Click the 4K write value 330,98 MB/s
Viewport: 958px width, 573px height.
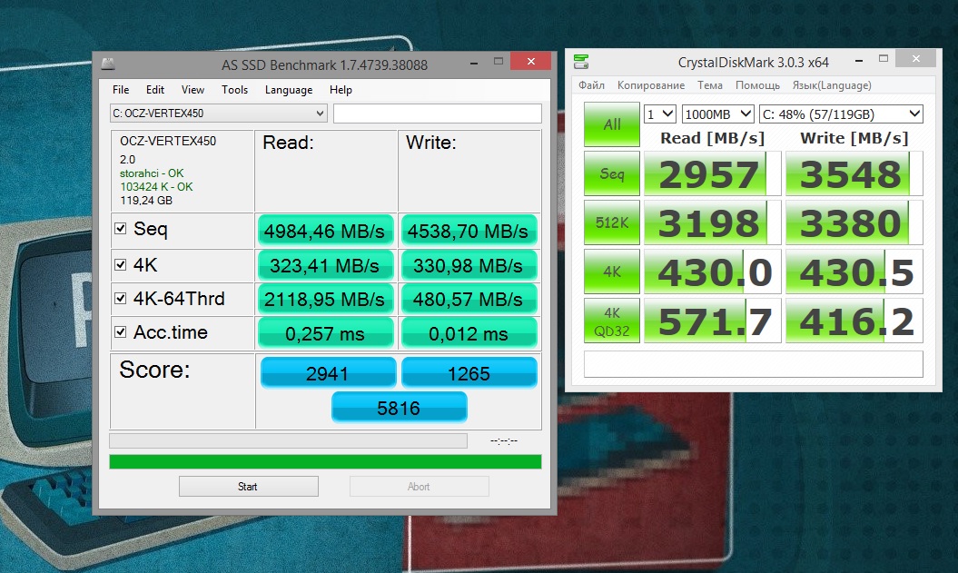(469, 265)
